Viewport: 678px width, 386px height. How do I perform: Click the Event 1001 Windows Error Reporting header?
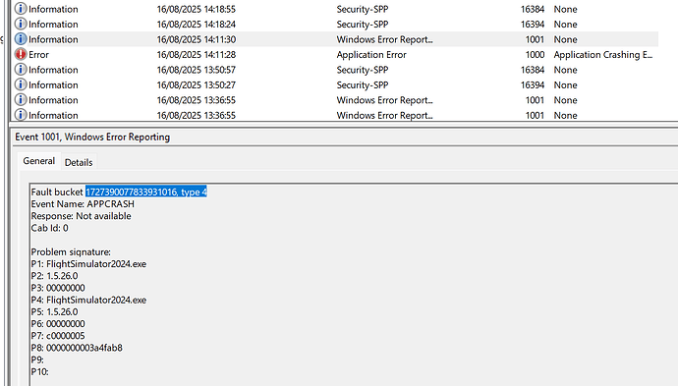pos(92,138)
